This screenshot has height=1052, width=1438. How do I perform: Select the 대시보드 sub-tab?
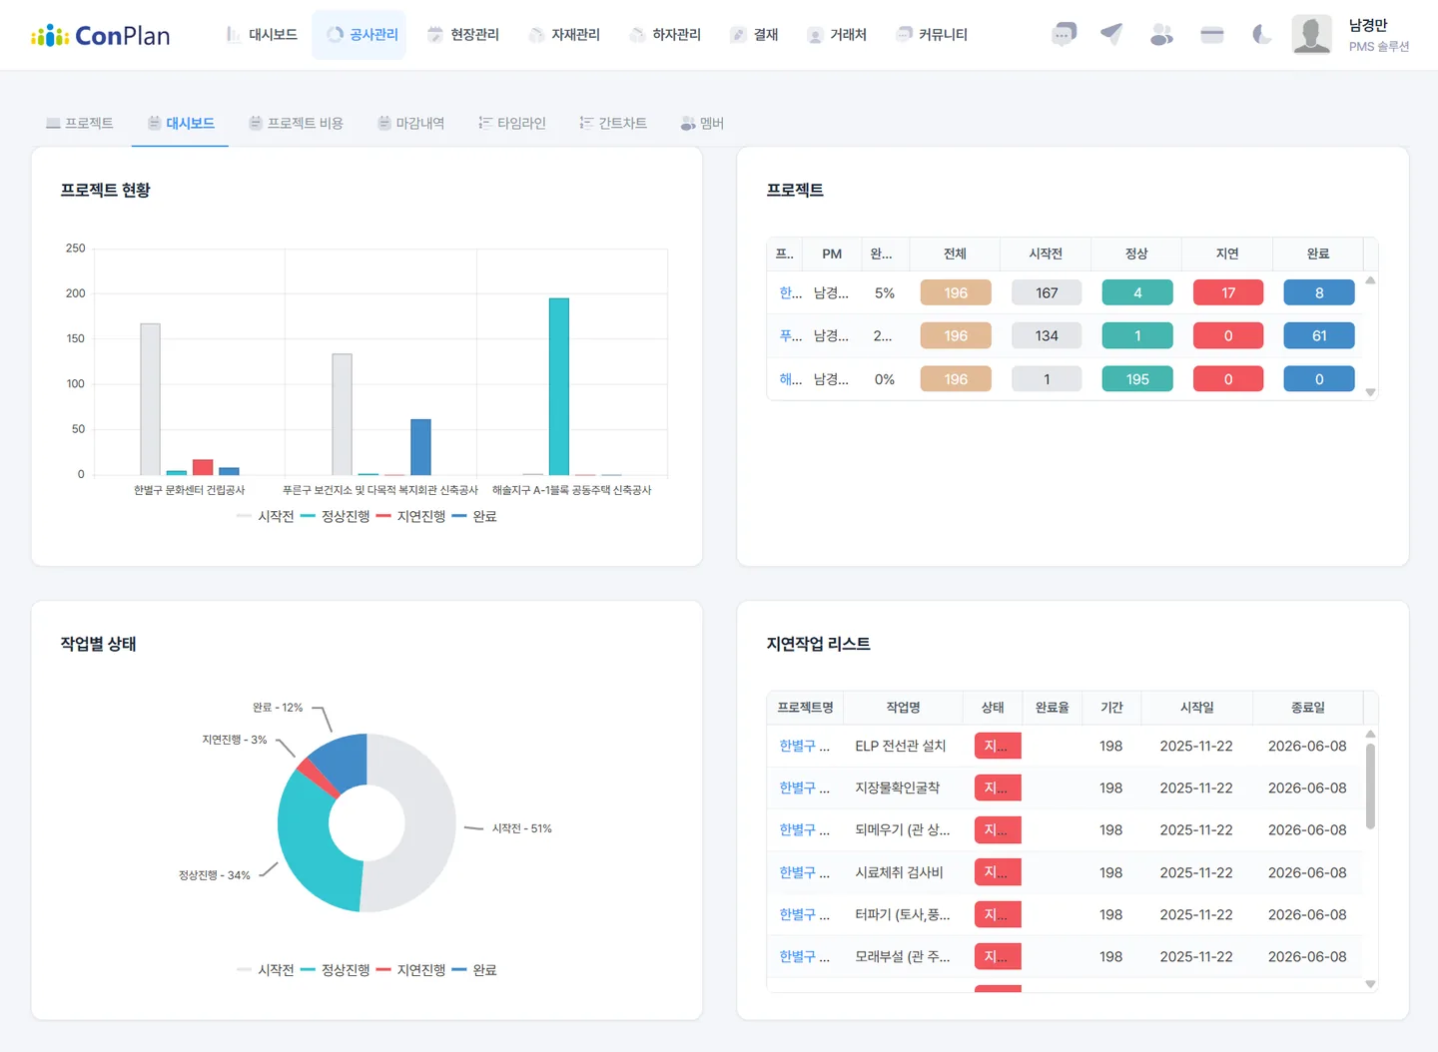(x=181, y=123)
